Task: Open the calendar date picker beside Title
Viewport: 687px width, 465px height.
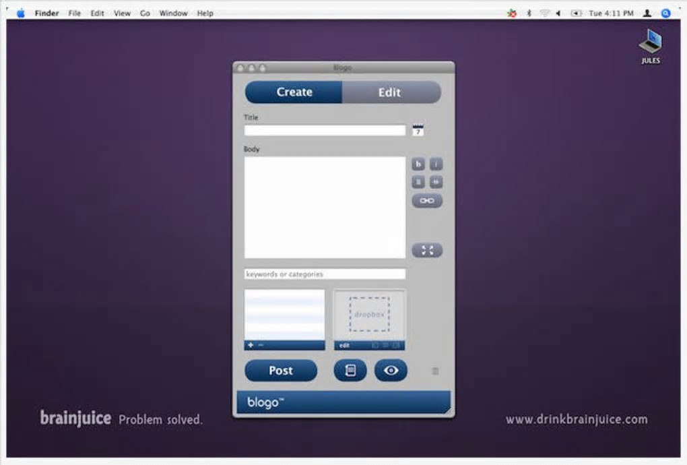Action: [418, 129]
